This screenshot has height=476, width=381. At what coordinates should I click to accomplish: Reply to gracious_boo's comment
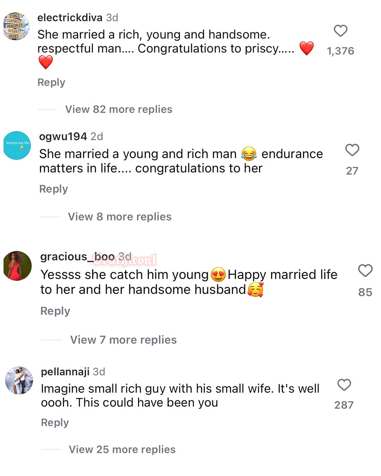[55, 311]
